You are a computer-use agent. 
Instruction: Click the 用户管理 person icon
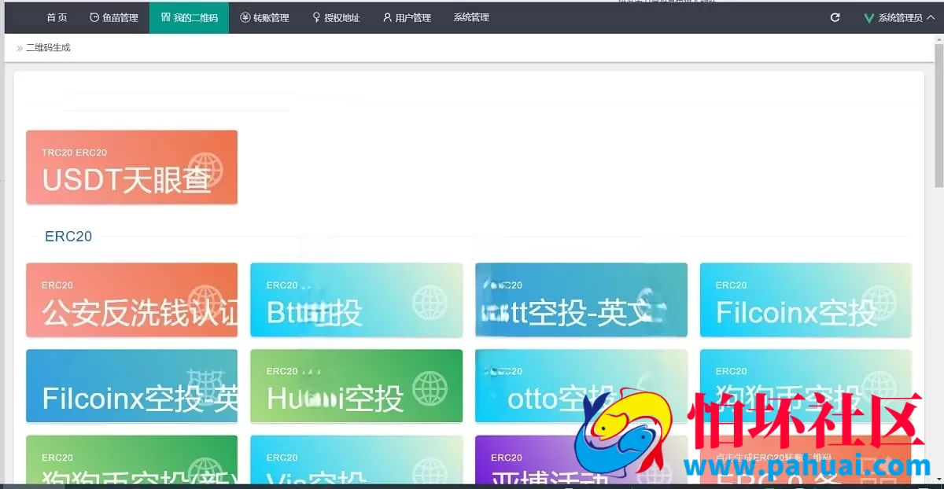point(387,17)
